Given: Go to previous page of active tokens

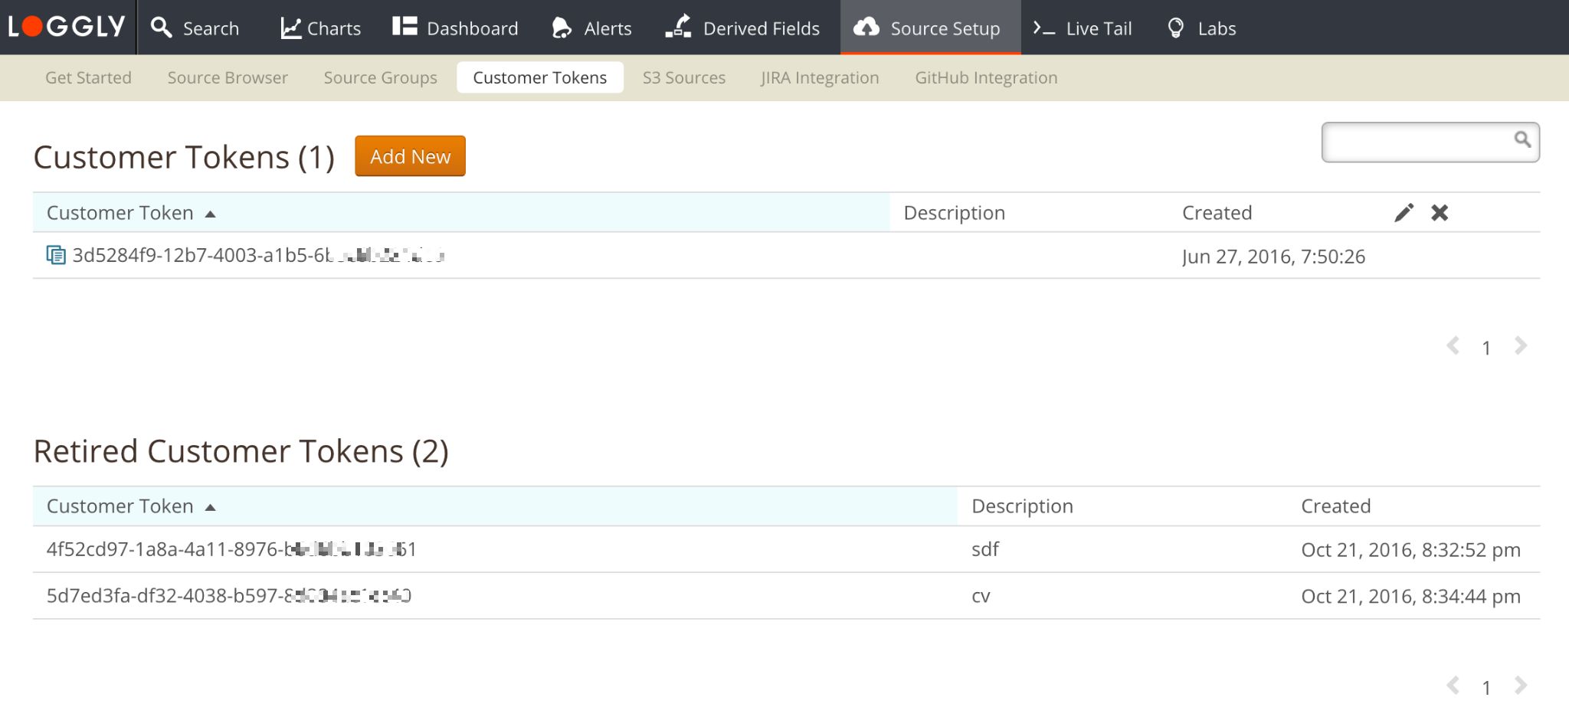Looking at the screenshot, I should coord(1453,346).
